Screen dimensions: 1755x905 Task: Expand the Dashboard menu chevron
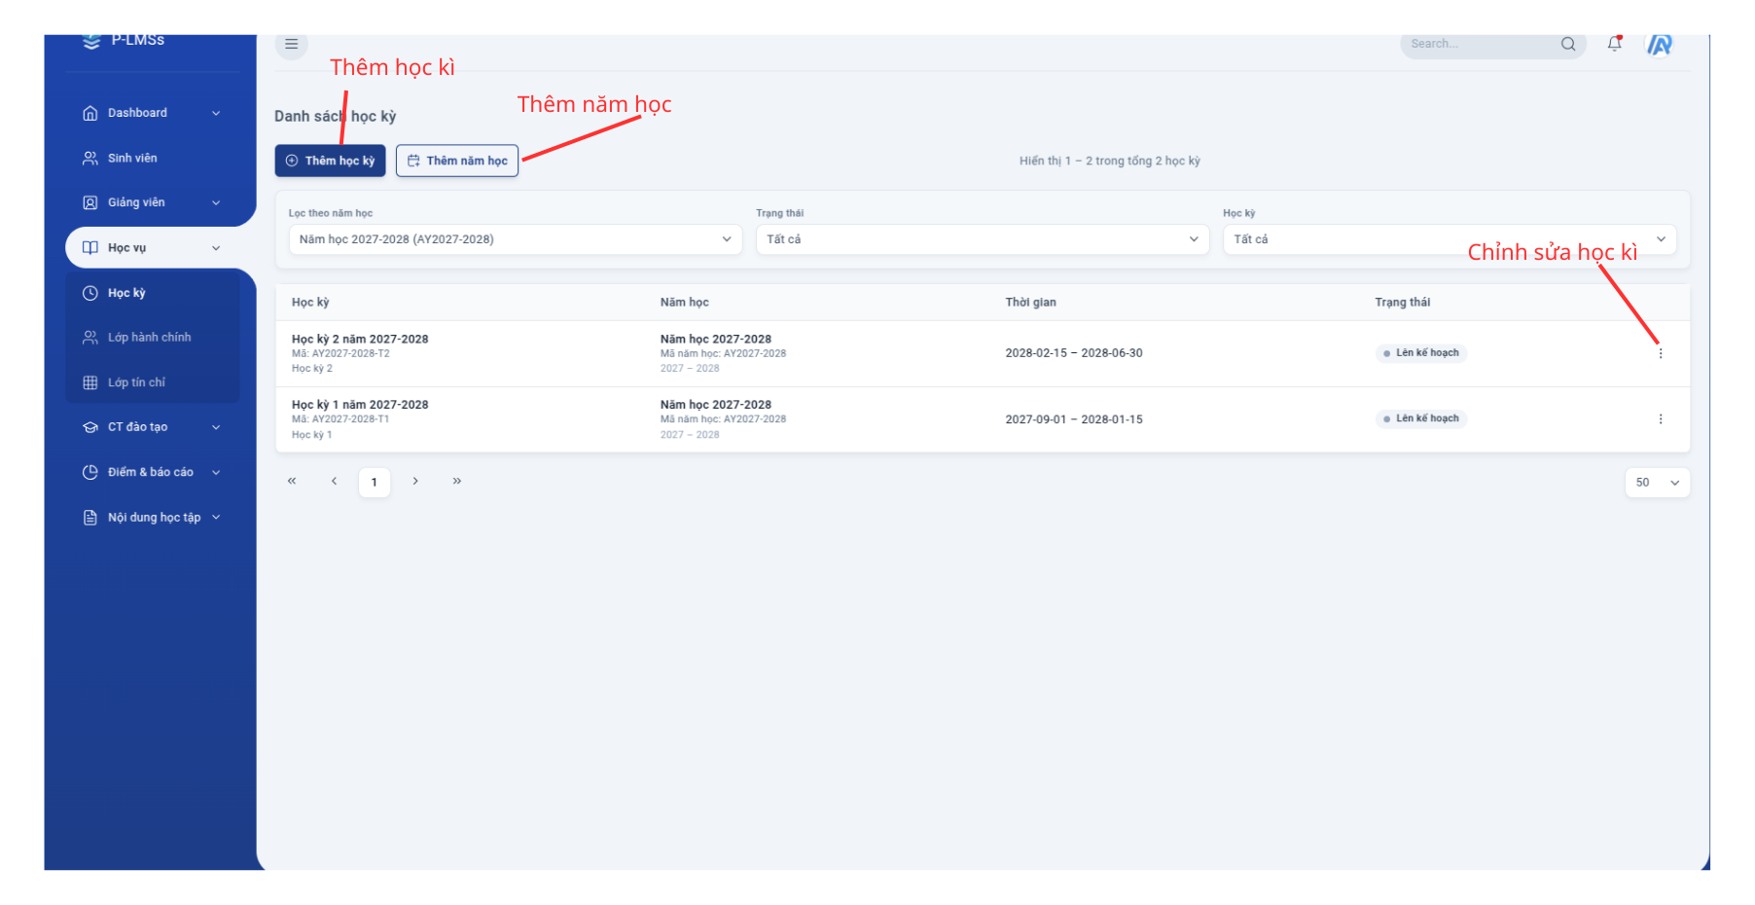tap(216, 113)
